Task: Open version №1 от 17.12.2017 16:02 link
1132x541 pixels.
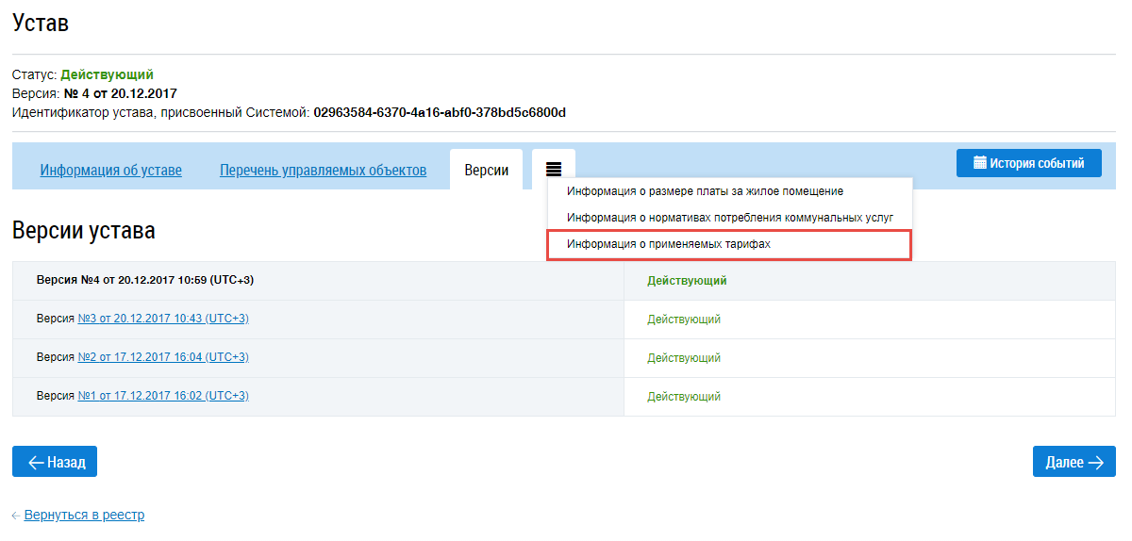Action: coord(163,396)
